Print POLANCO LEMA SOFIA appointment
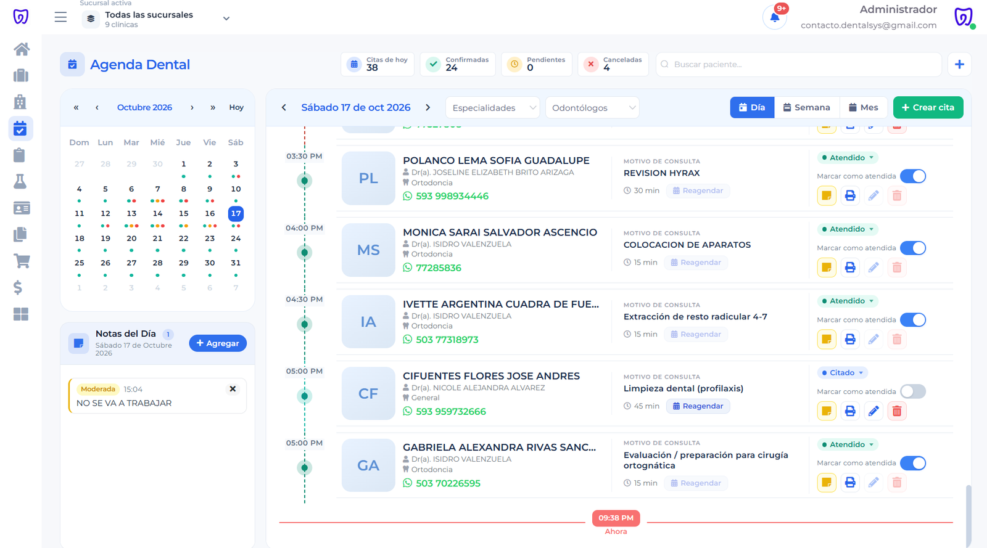The height and width of the screenshot is (548, 987). (x=850, y=196)
